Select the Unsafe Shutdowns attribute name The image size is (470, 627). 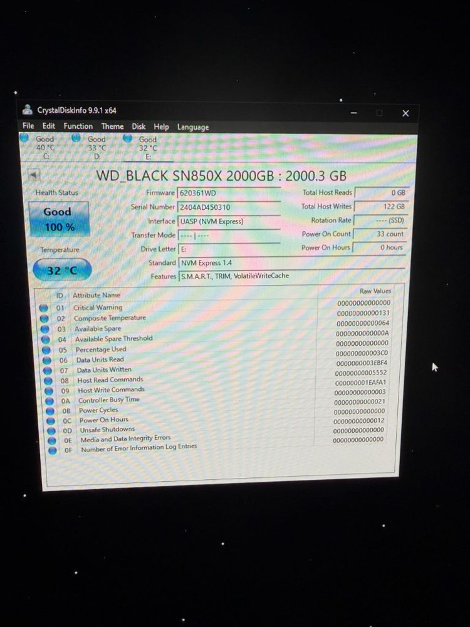coord(107,430)
